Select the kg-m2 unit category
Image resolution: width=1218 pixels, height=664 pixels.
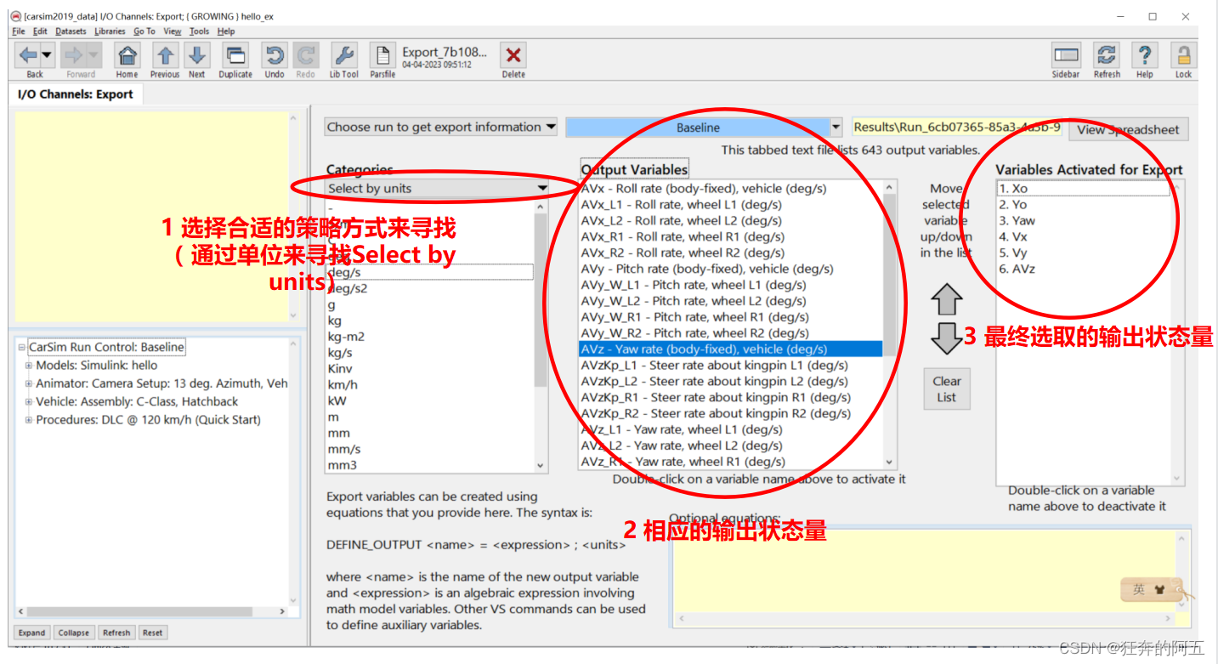pyautogui.click(x=430, y=337)
